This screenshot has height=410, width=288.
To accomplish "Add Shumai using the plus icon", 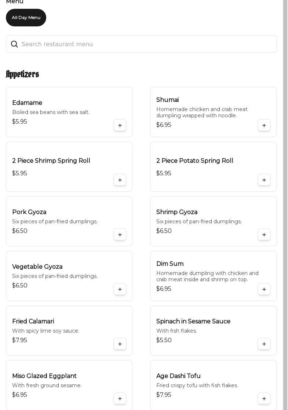I will point(264,125).
